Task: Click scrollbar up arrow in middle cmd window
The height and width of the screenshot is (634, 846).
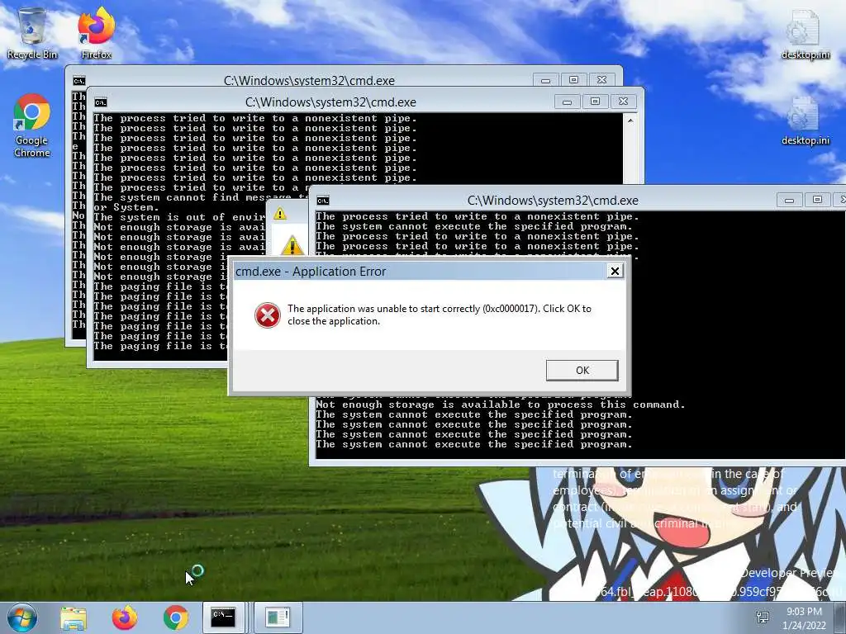Action: tap(630, 121)
